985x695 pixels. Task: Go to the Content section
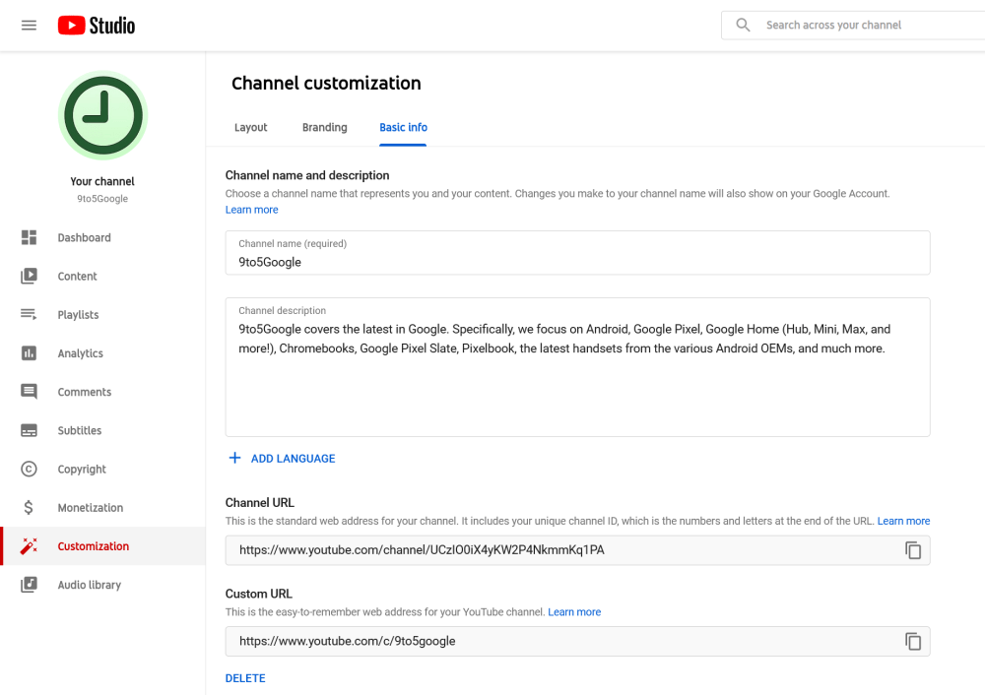[x=77, y=277]
